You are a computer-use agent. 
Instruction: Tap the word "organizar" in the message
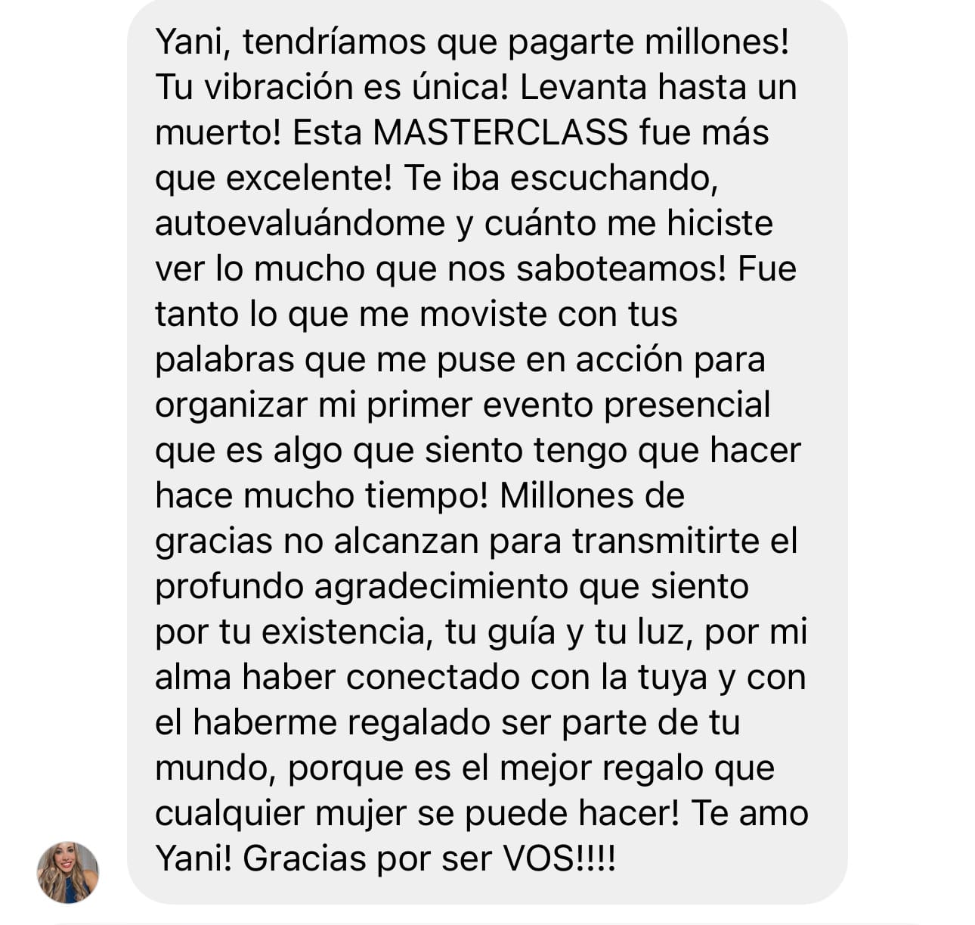coord(231,406)
